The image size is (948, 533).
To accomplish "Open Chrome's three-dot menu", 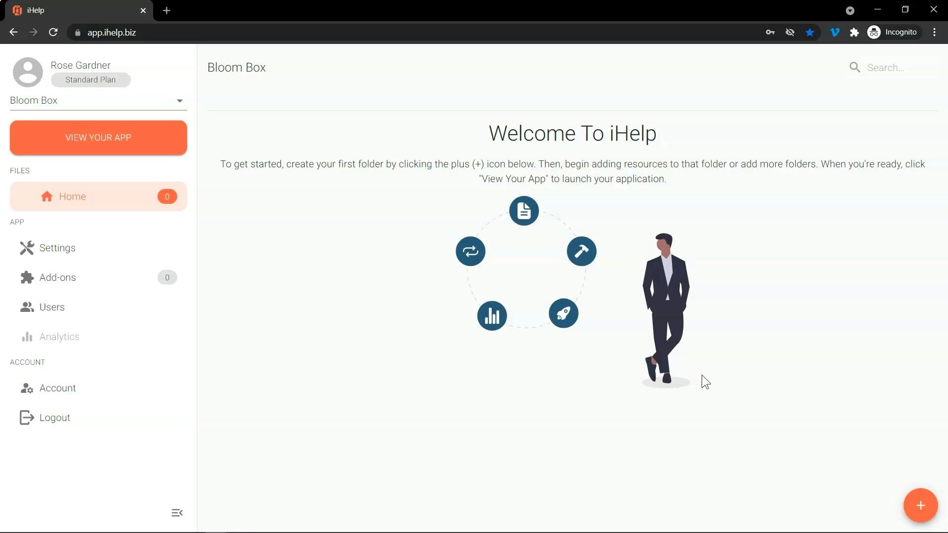I will pyautogui.click(x=935, y=32).
